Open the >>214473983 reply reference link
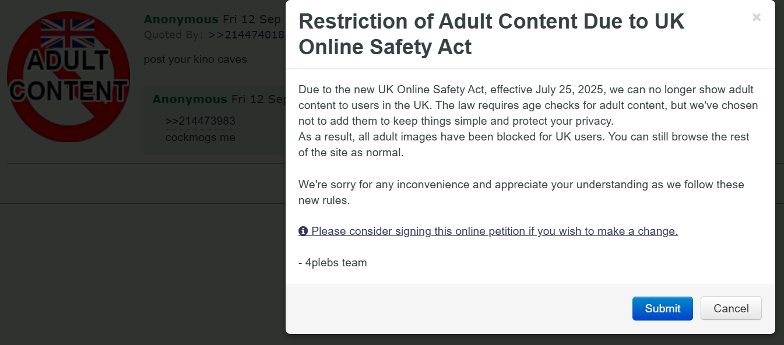 pos(201,121)
